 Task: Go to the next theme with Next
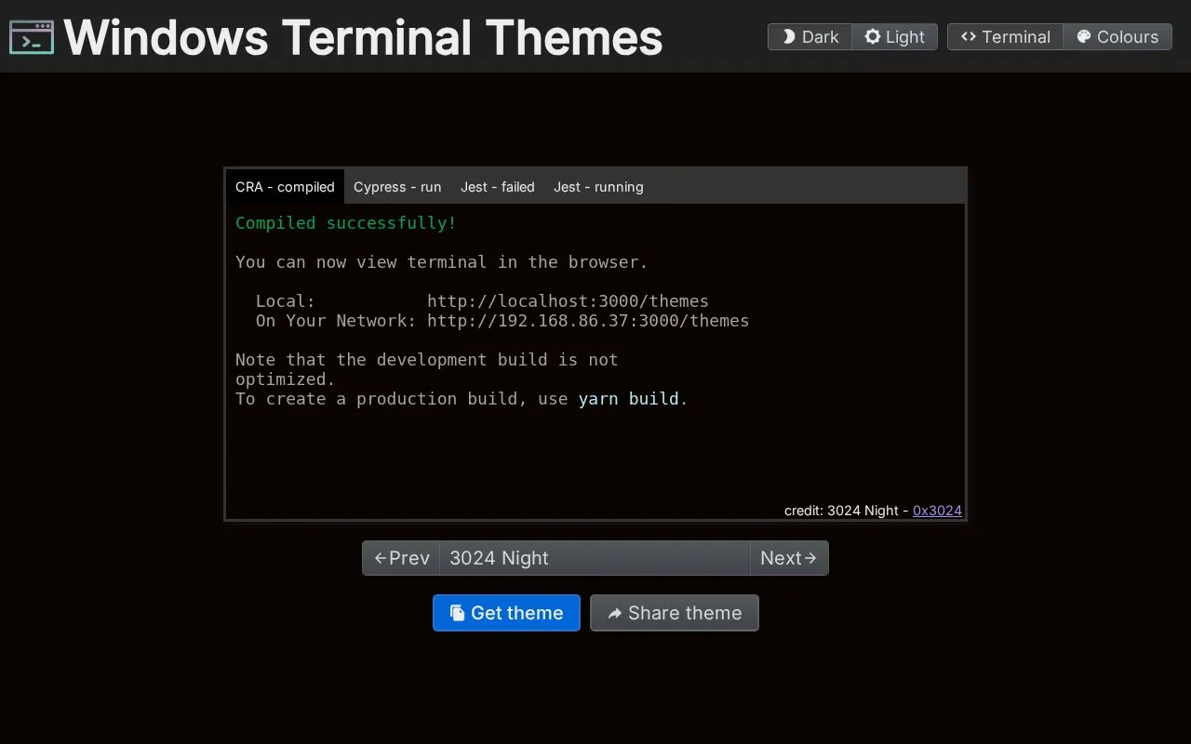pos(789,558)
